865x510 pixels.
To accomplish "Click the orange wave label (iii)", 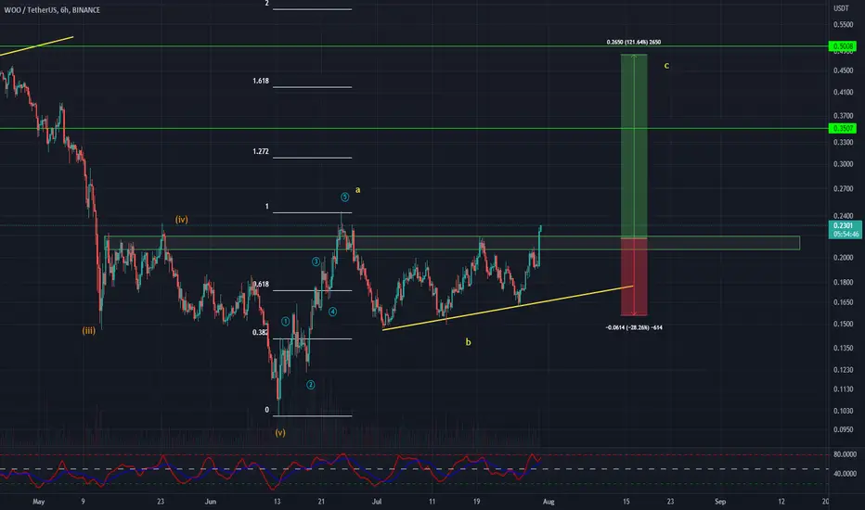I will click(x=89, y=331).
